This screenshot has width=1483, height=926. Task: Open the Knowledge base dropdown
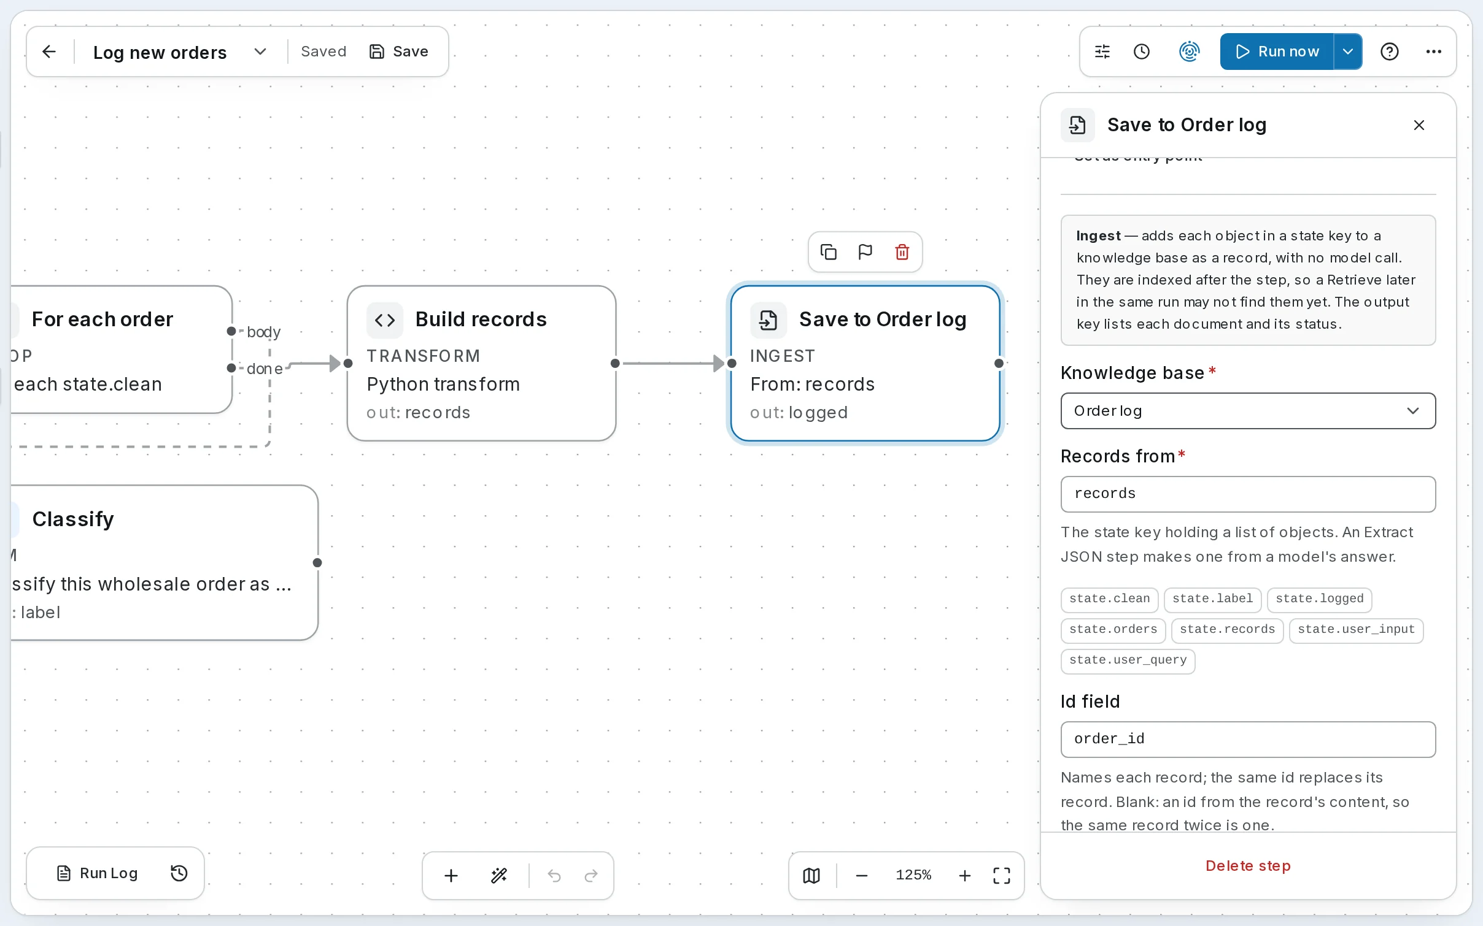click(x=1248, y=411)
